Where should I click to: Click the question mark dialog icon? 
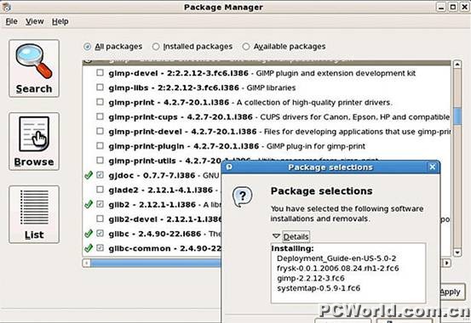(242, 196)
